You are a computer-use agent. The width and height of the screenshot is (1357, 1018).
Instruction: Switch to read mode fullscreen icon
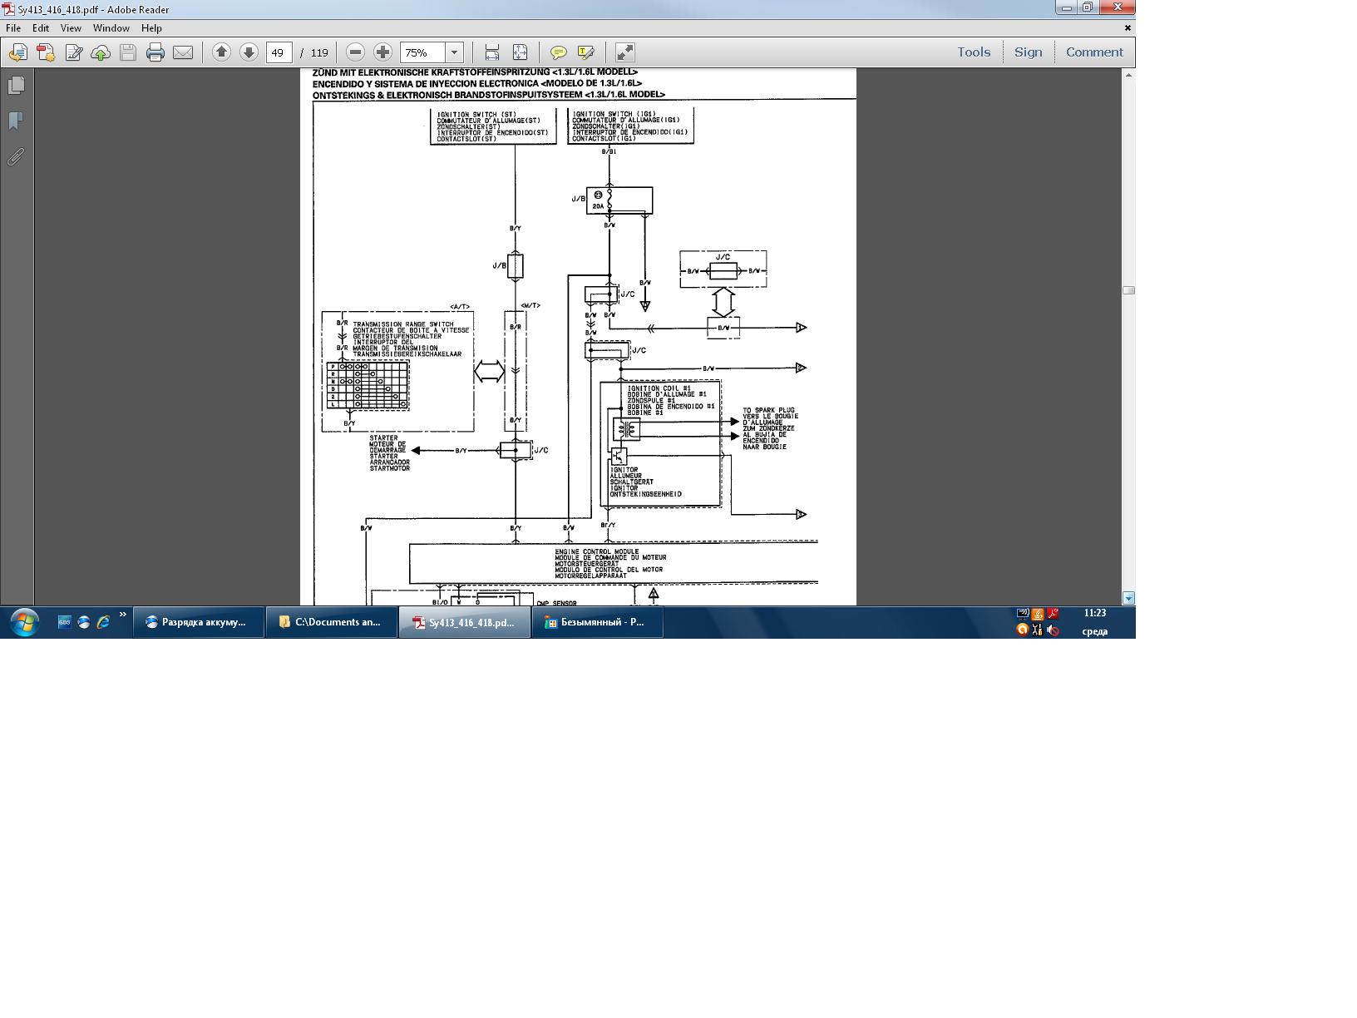click(624, 52)
